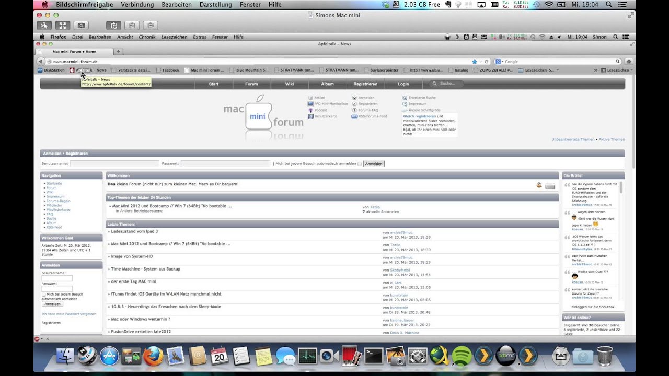The image size is (669, 376).
Task: Click the Anmelden button in top login bar
Action: tap(374, 164)
